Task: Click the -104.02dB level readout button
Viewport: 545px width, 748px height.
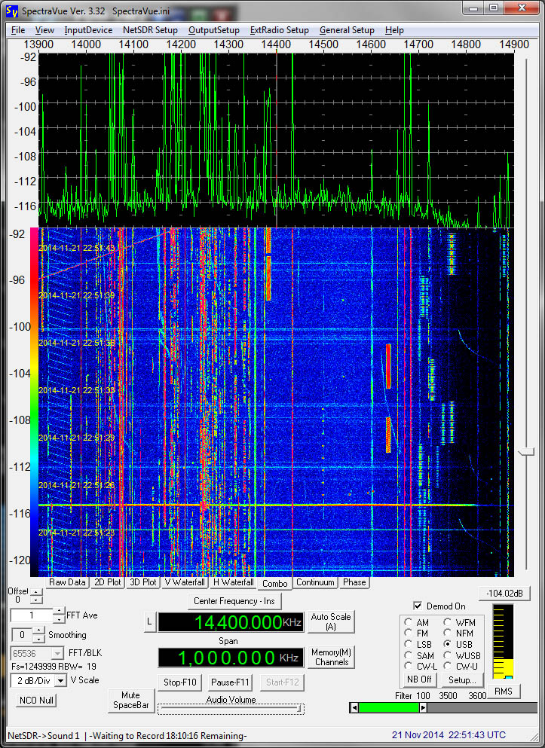Action: point(504,594)
